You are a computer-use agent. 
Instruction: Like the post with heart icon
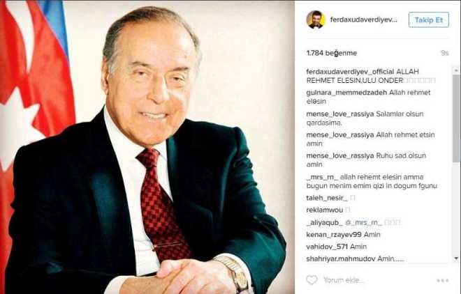coord(312,280)
